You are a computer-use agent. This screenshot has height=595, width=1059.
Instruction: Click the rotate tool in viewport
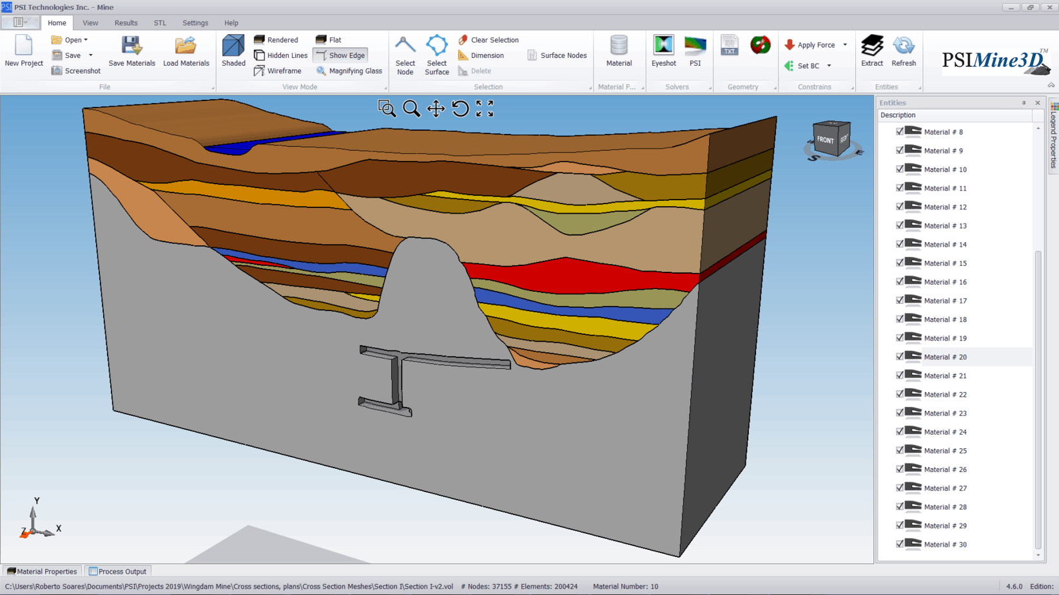coord(460,108)
